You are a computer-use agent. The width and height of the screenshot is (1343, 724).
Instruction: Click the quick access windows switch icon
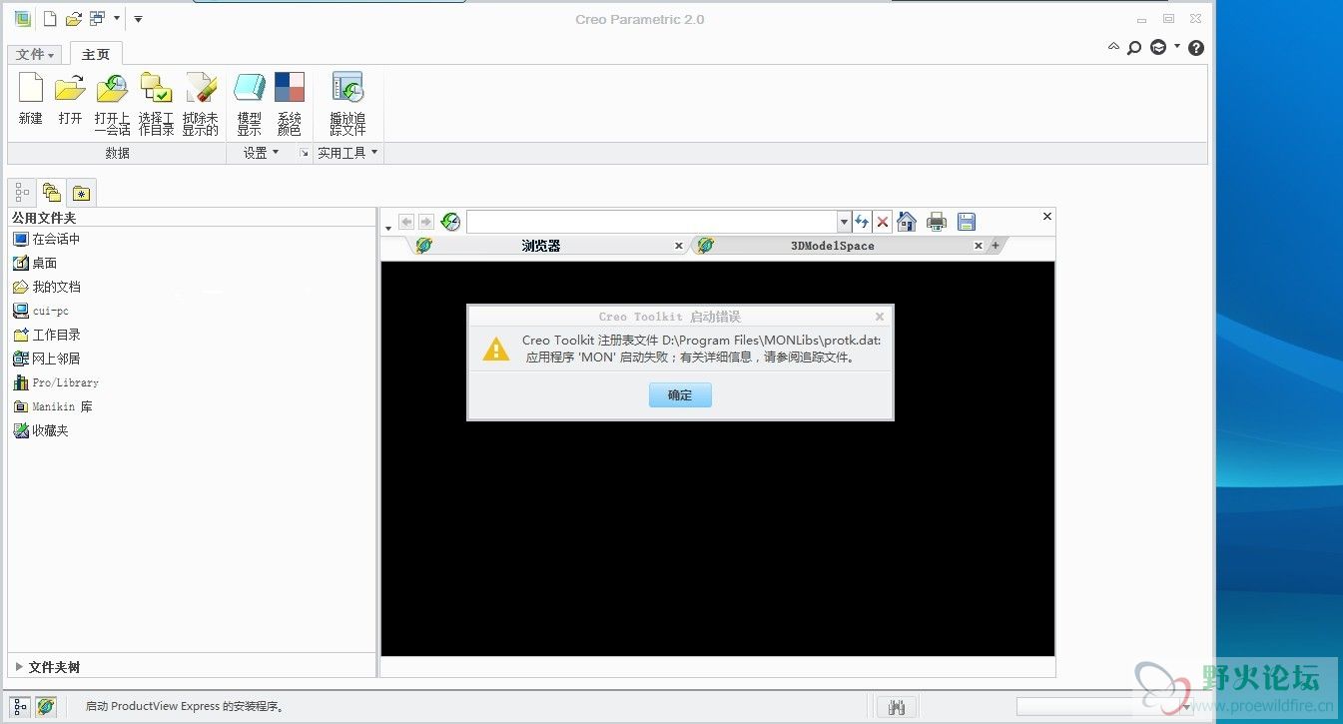coord(97,19)
